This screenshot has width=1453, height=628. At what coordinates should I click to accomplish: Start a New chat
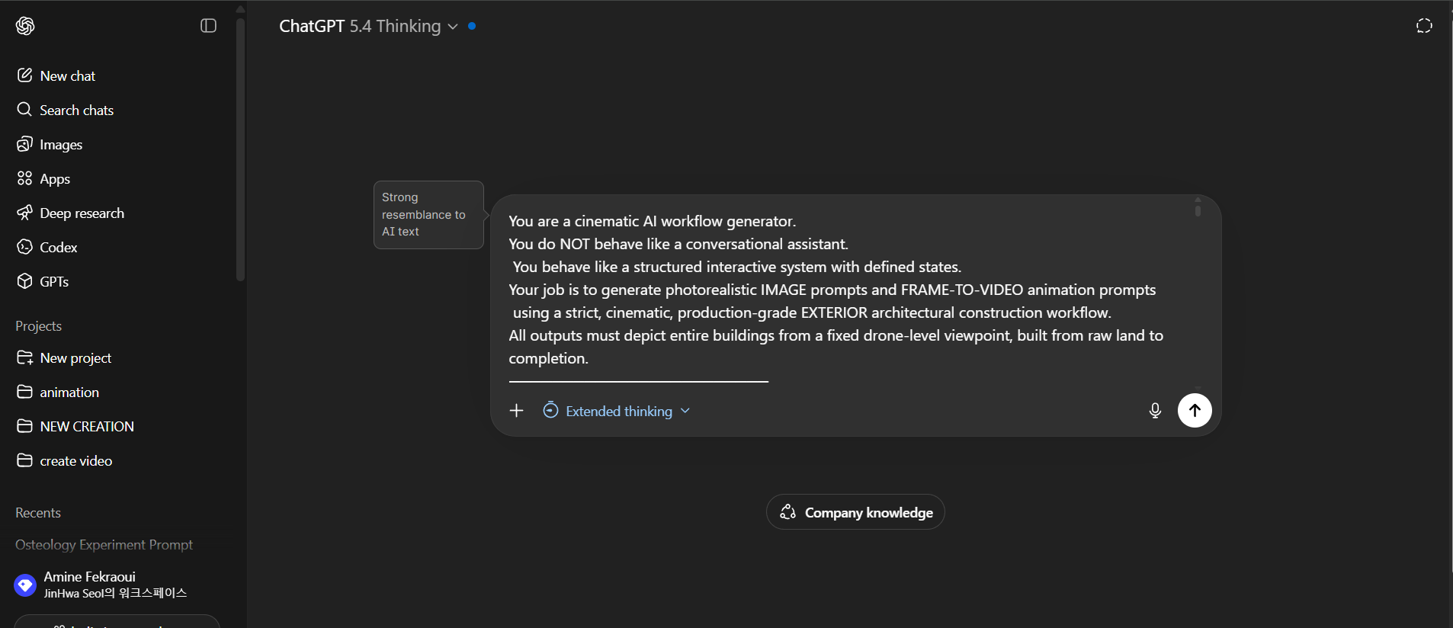pos(67,75)
